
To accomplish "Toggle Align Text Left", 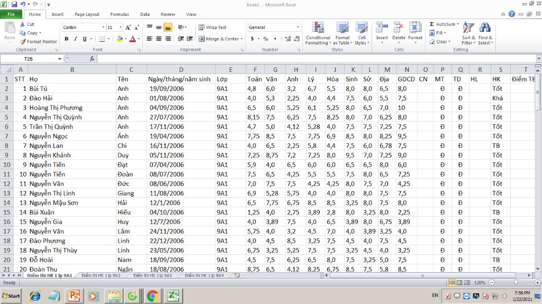I will [150, 39].
